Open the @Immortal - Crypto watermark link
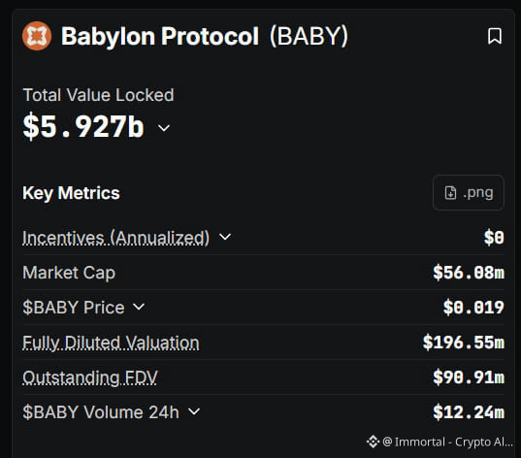 447,442
